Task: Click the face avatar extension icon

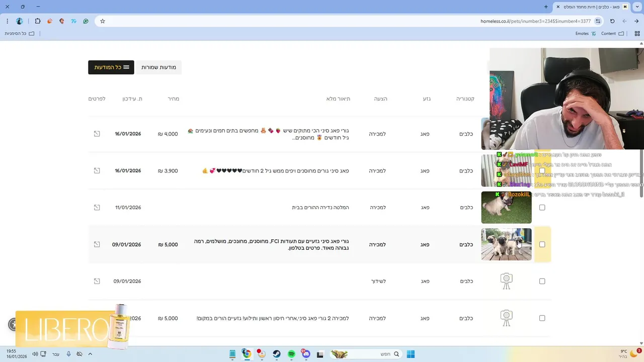Action: click(x=62, y=21)
